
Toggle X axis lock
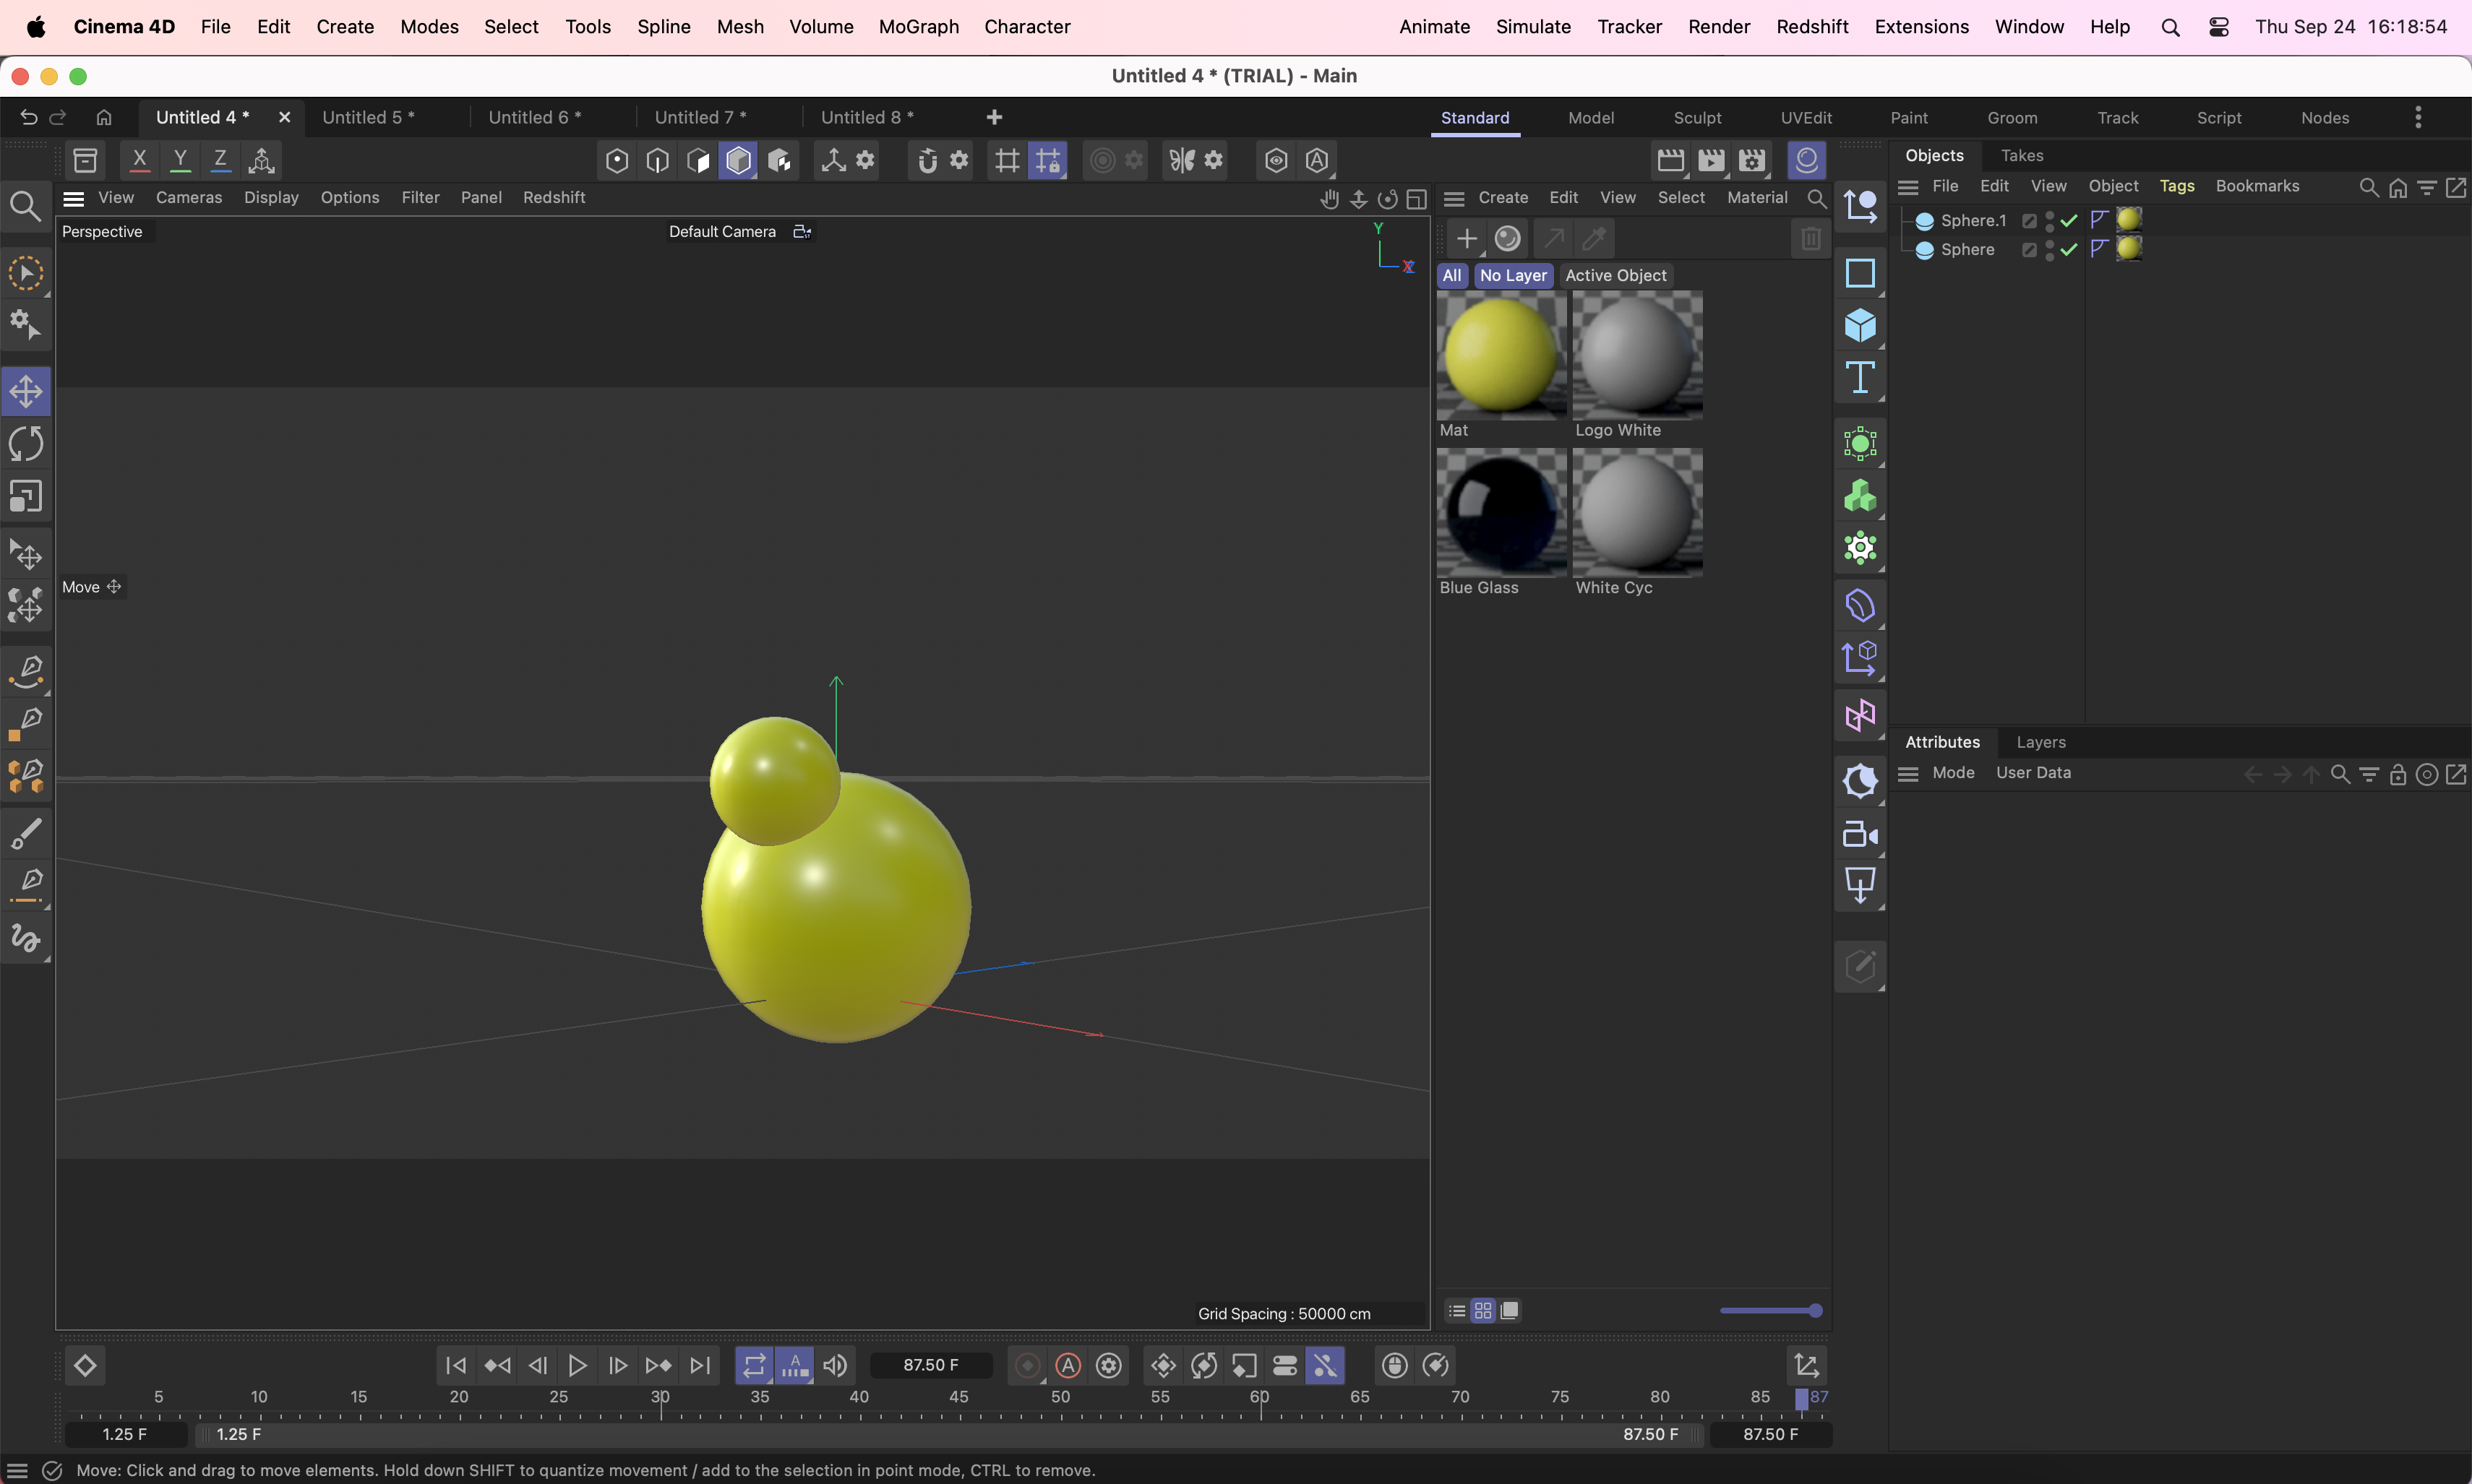140,160
